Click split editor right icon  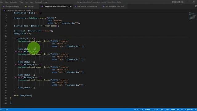point(196,6)
